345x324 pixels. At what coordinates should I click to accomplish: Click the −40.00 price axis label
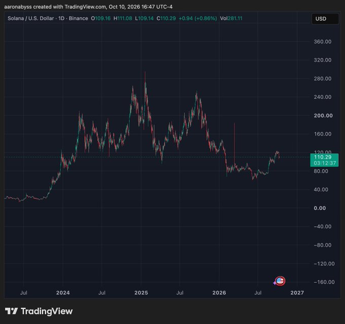click(x=322, y=227)
